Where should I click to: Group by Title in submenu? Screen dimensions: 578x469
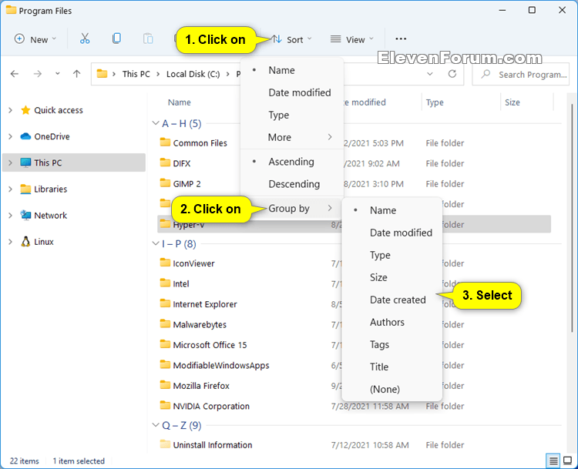[391, 367]
